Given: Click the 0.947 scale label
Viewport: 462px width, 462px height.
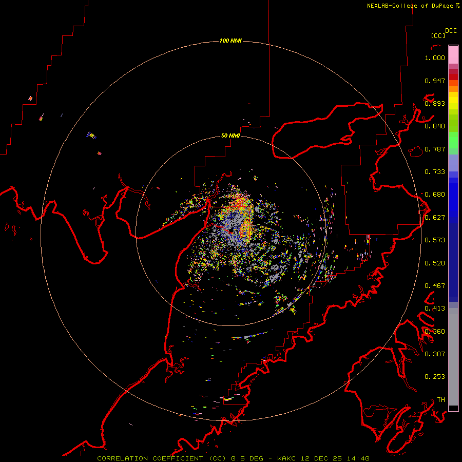Looking at the screenshot, I should (435, 81).
